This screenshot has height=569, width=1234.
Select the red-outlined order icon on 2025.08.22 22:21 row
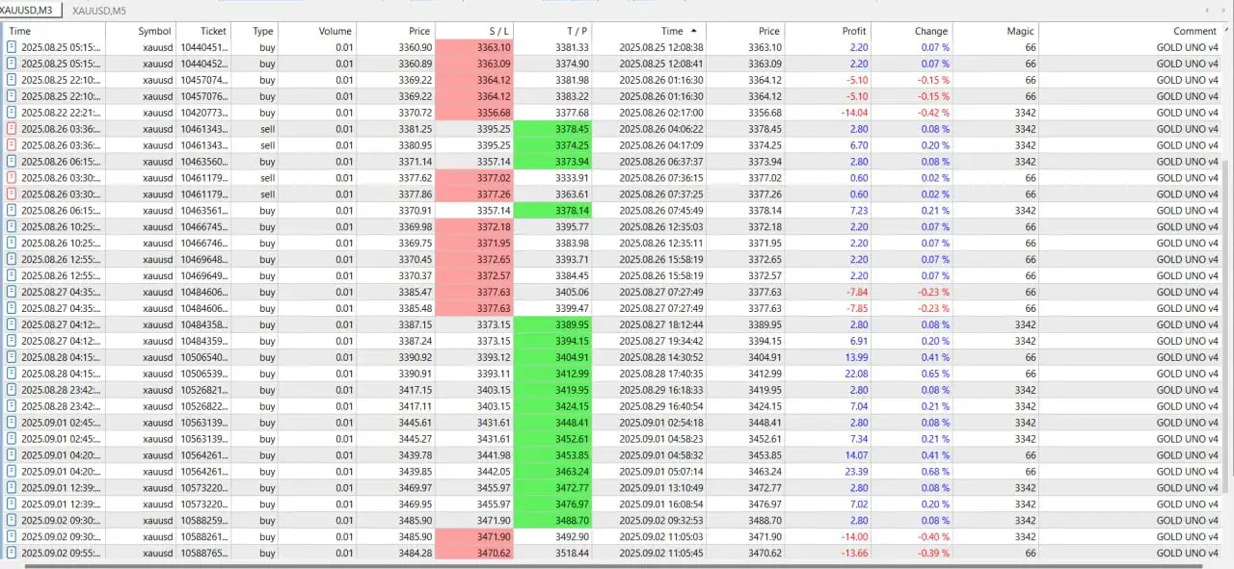click(x=10, y=113)
